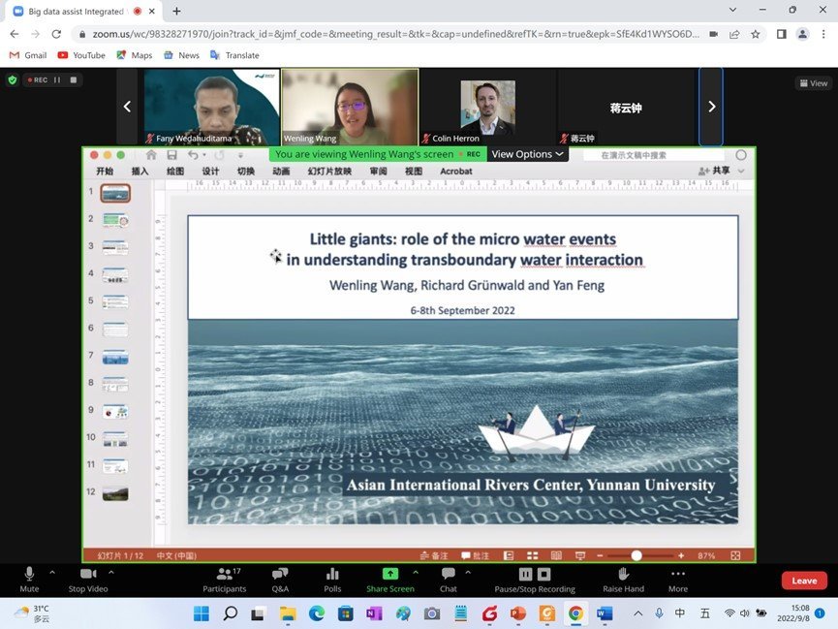Open the Polls icon
The width and height of the screenshot is (838, 629).
tap(332, 580)
